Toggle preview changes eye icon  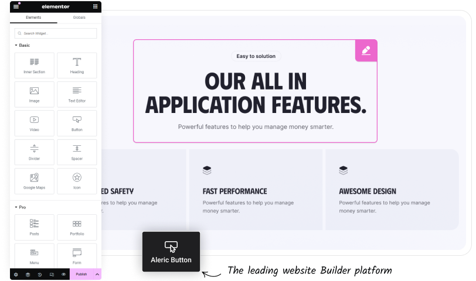[63, 274]
